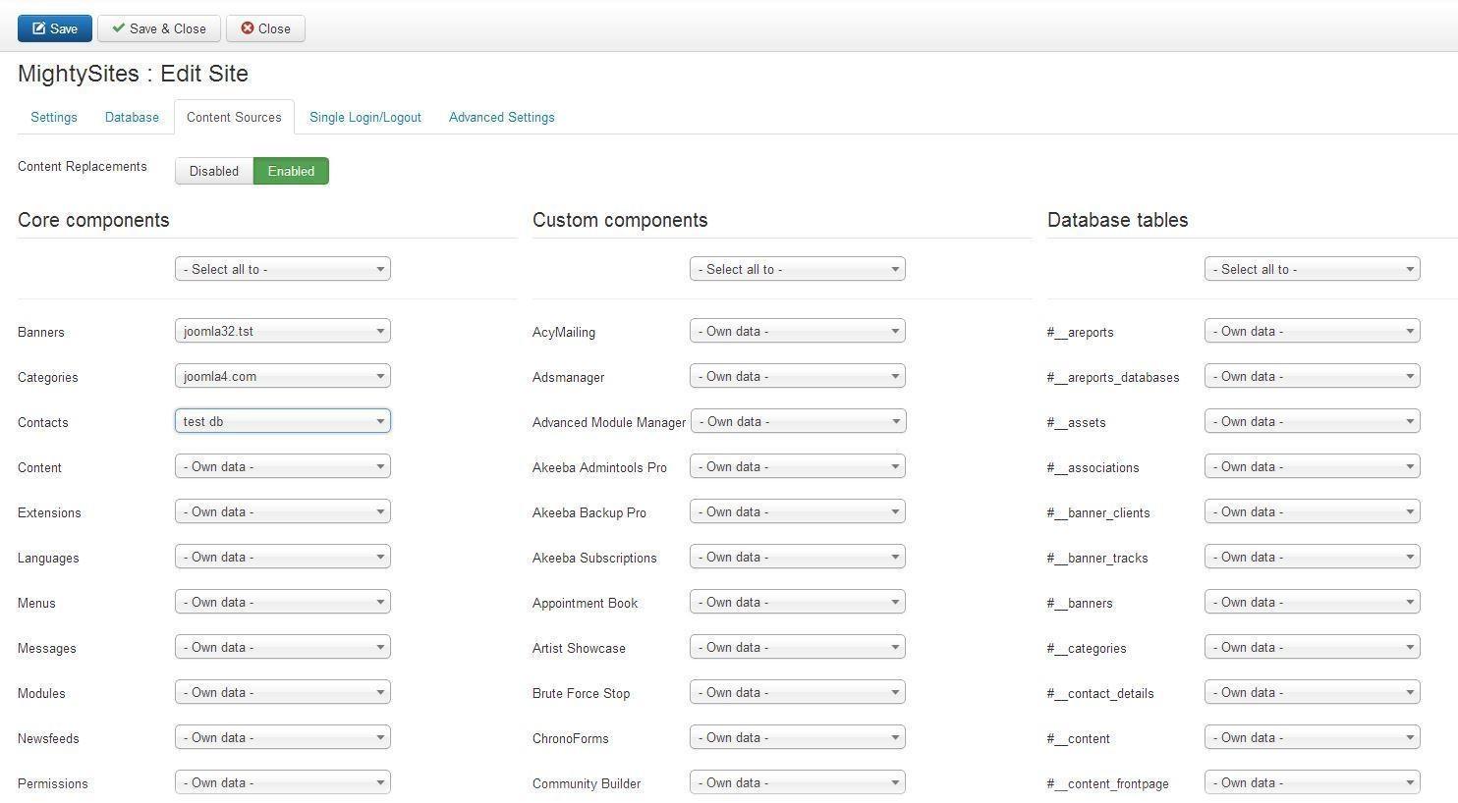Click the Save & Close button

pyautogui.click(x=158, y=28)
